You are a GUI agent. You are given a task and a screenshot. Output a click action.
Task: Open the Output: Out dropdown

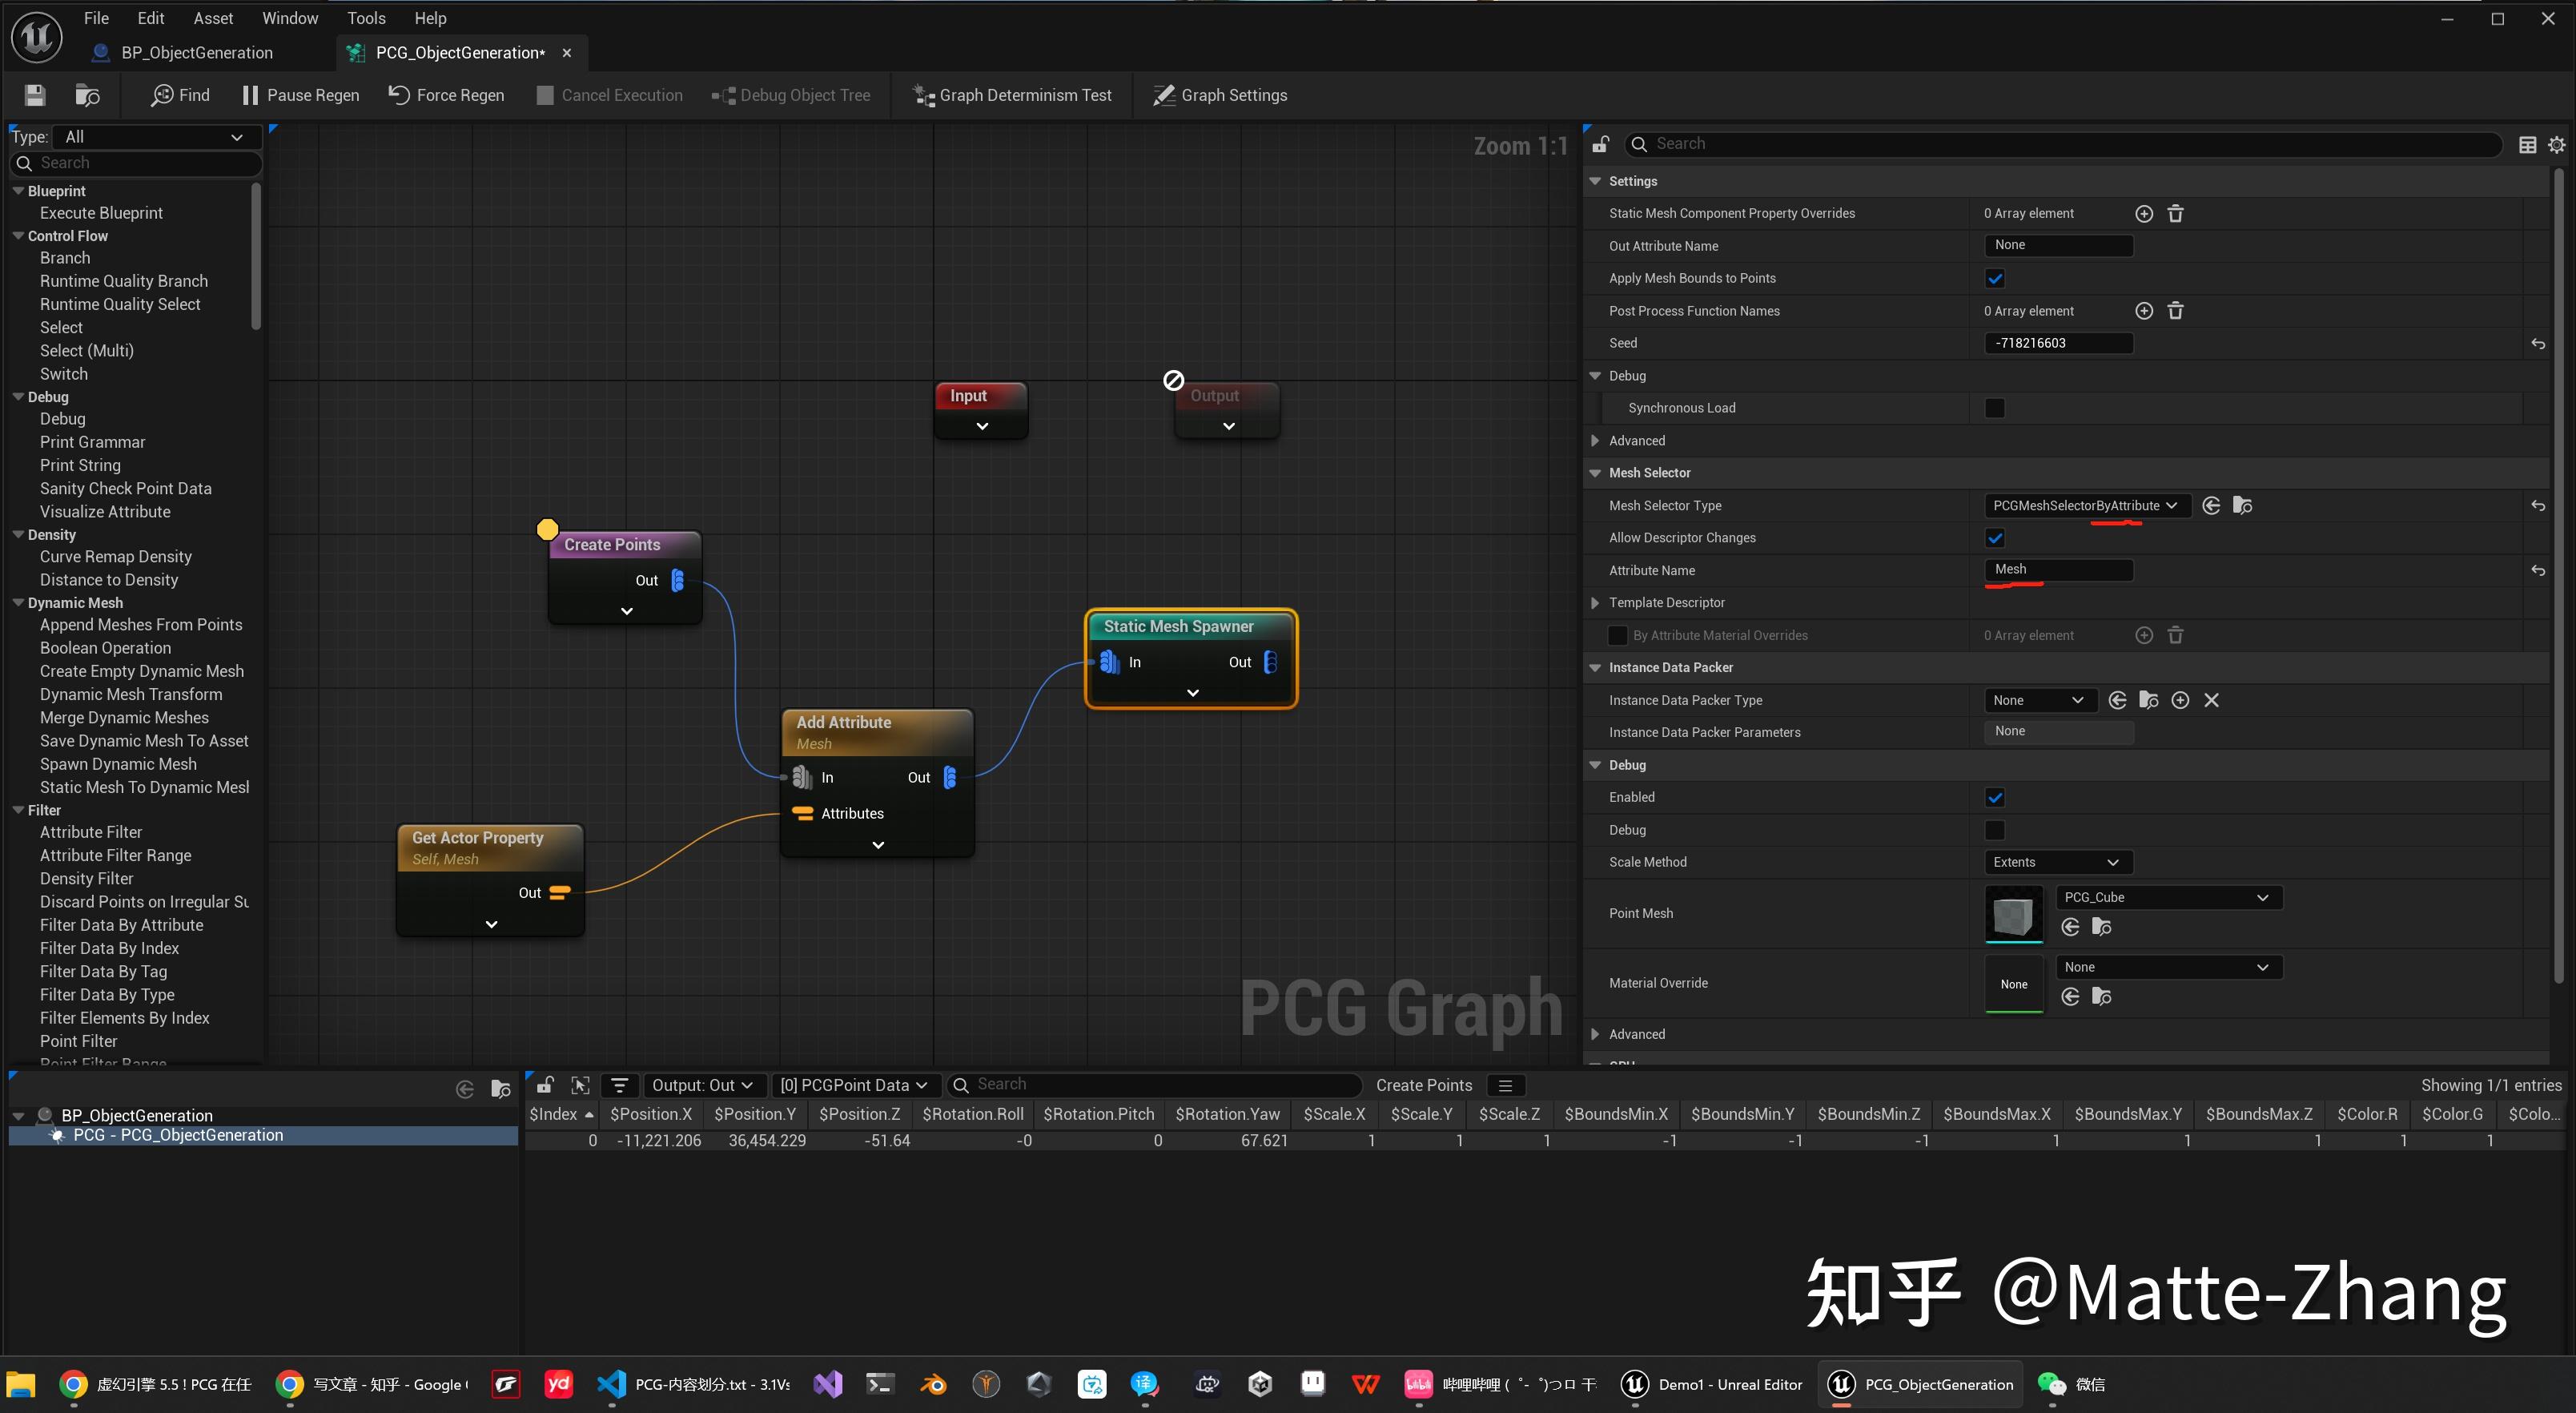pyautogui.click(x=703, y=1084)
